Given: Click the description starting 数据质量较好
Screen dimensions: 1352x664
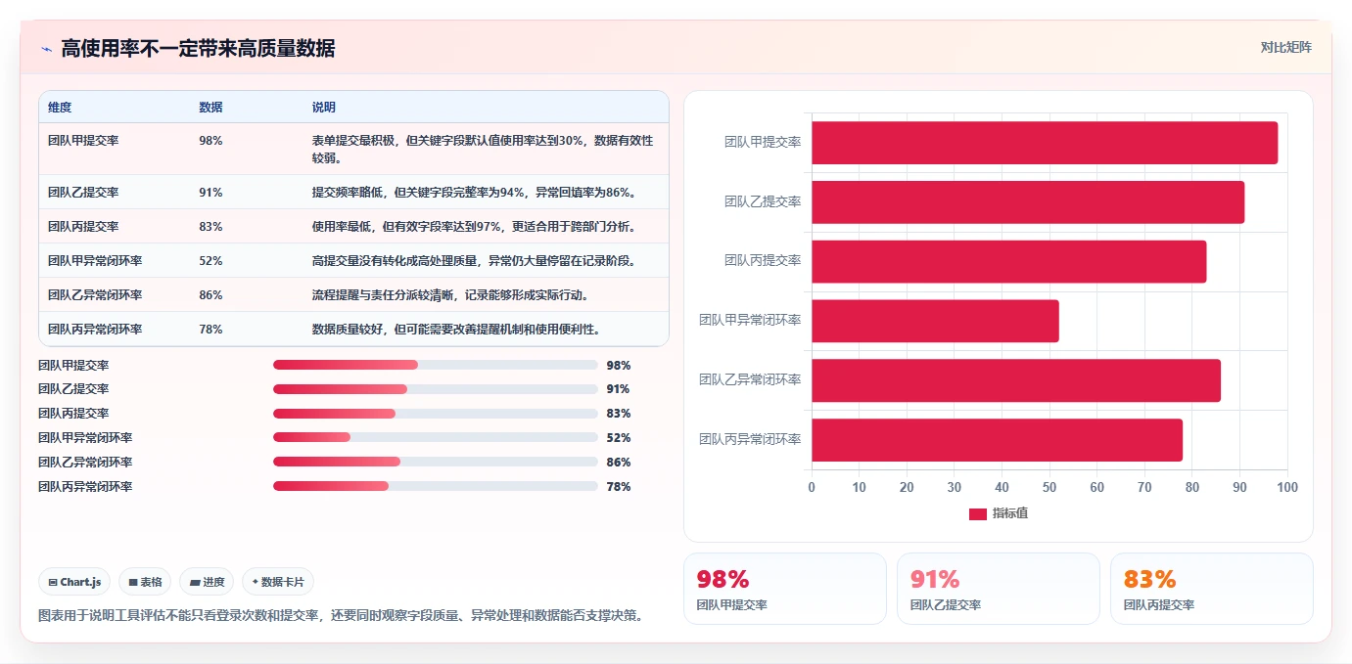Looking at the screenshot, I should point(456,330).
